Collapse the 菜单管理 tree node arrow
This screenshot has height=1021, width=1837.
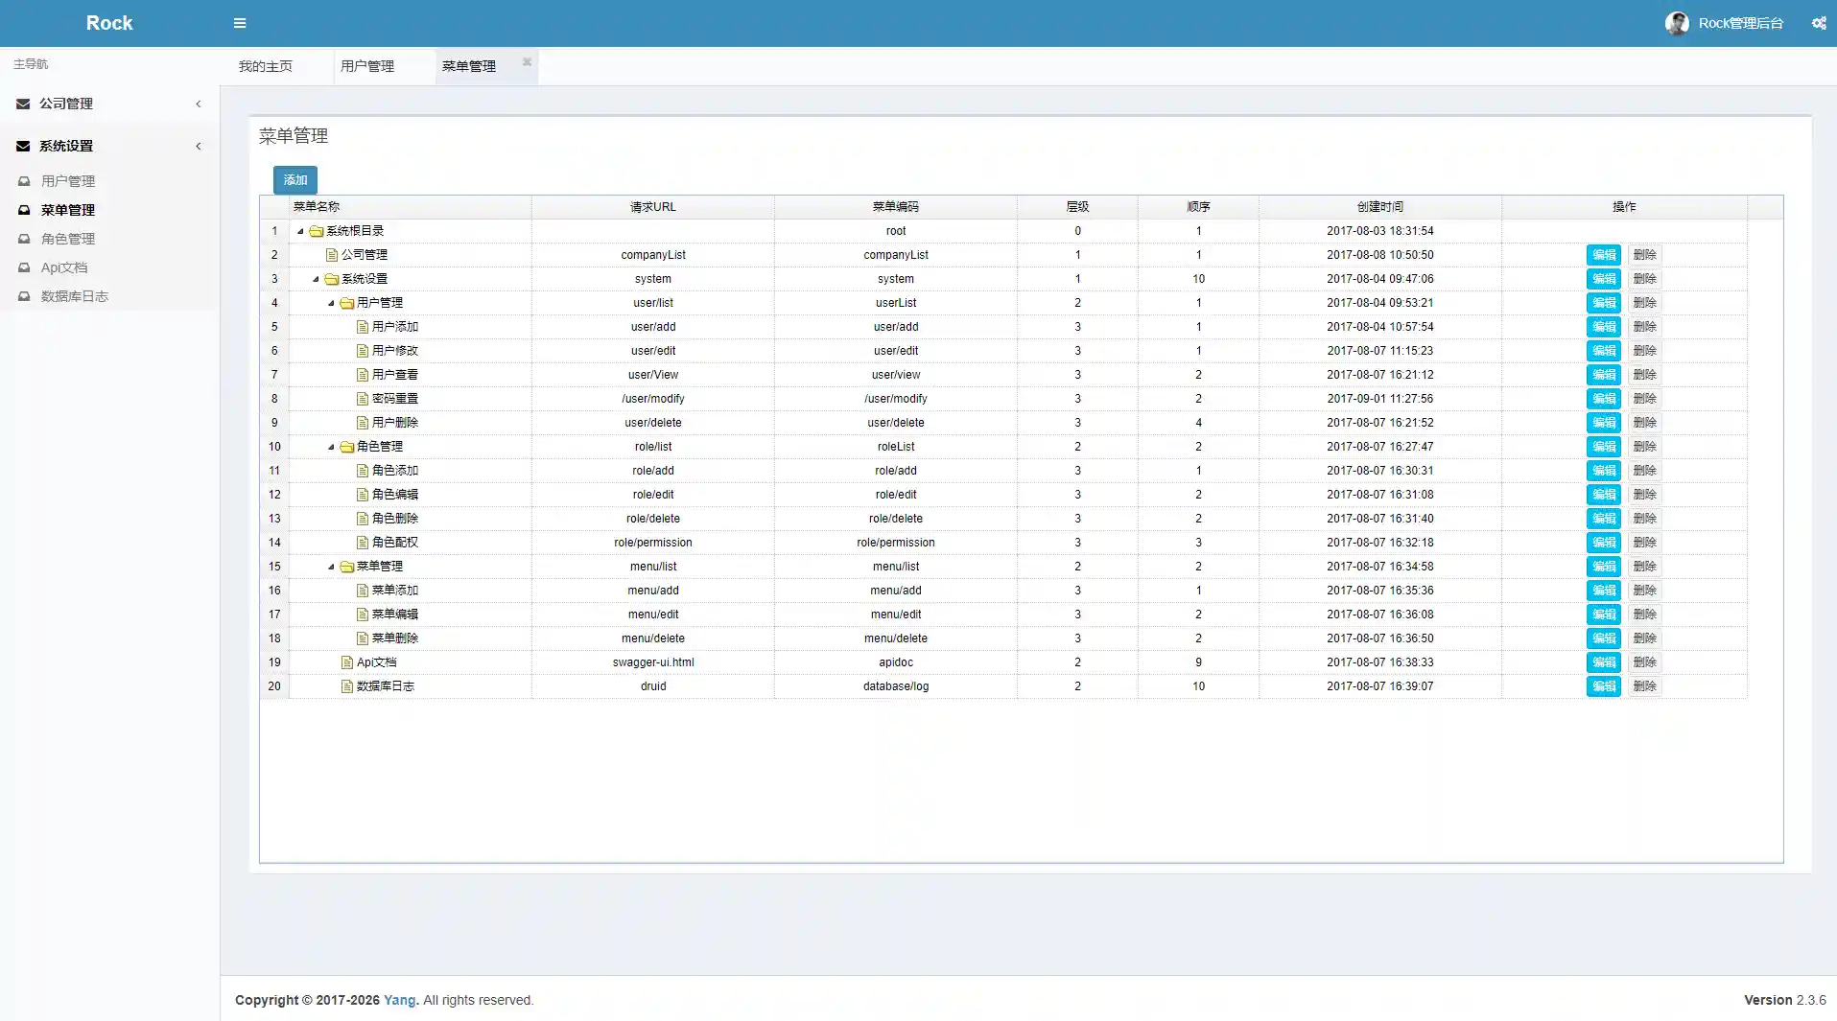[x=331, y=567]
